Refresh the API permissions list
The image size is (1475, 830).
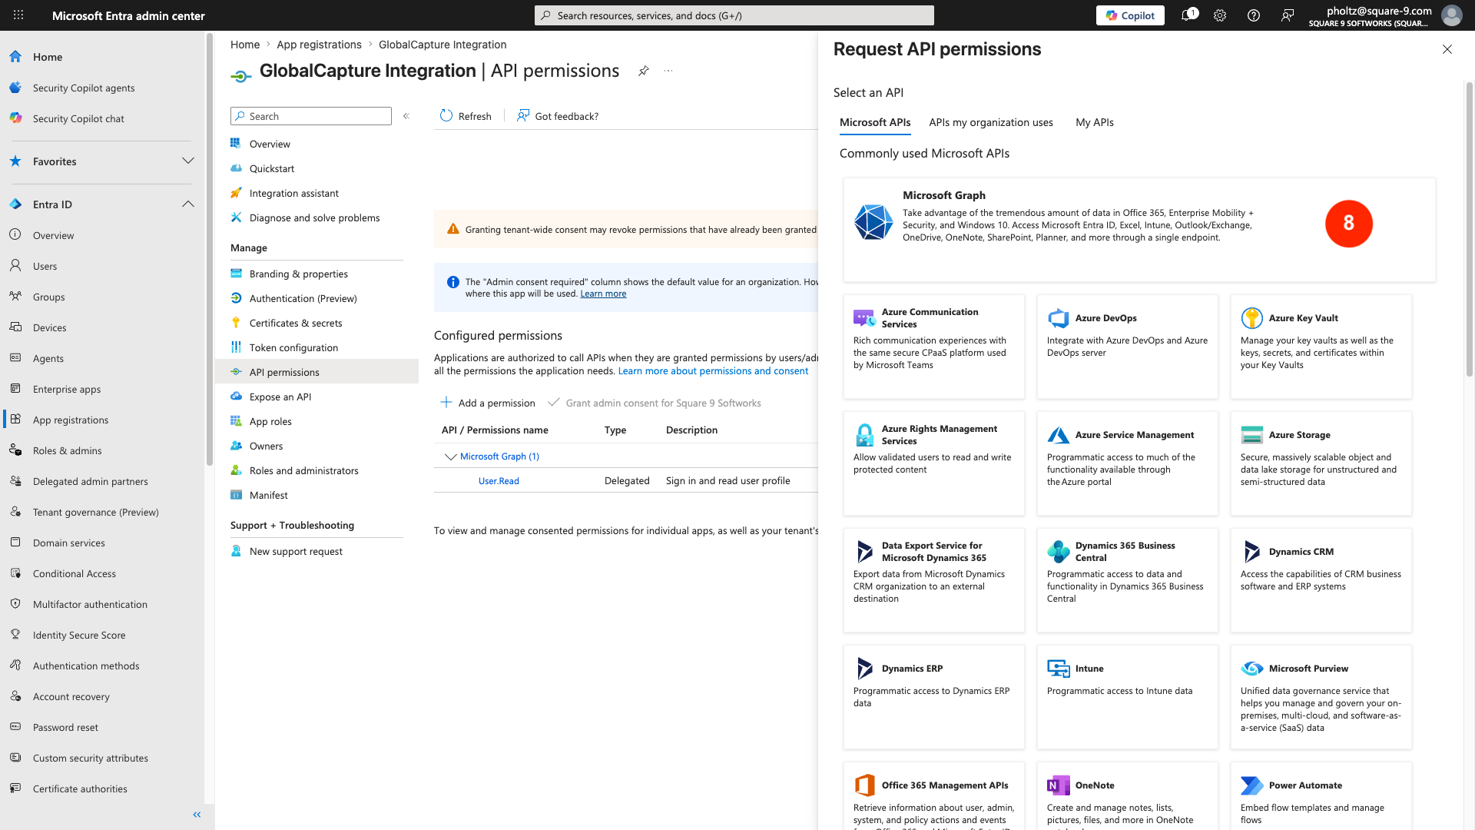point(466,116)
